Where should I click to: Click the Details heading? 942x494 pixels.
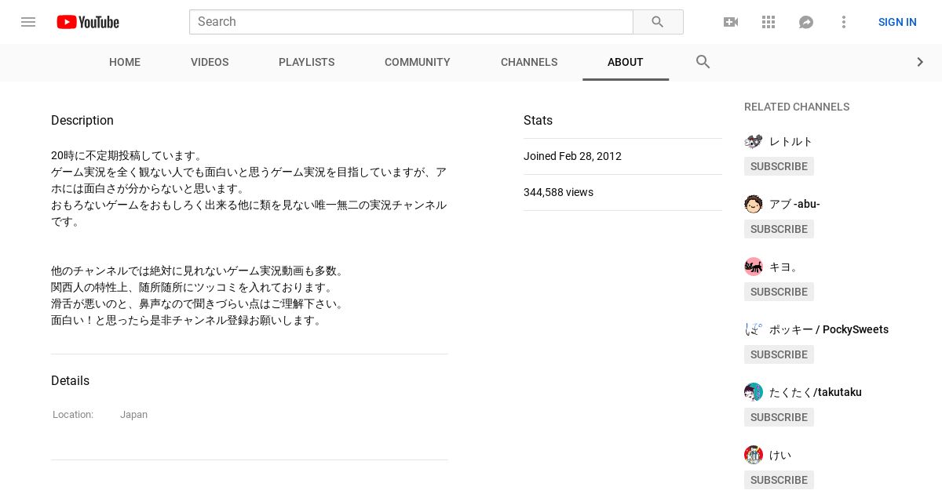coord(70,380)
